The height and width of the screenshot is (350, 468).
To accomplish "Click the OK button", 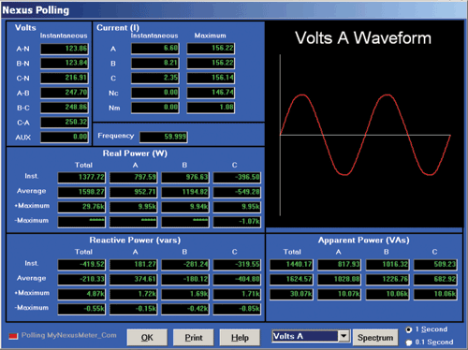I will [x=147, y=338].
